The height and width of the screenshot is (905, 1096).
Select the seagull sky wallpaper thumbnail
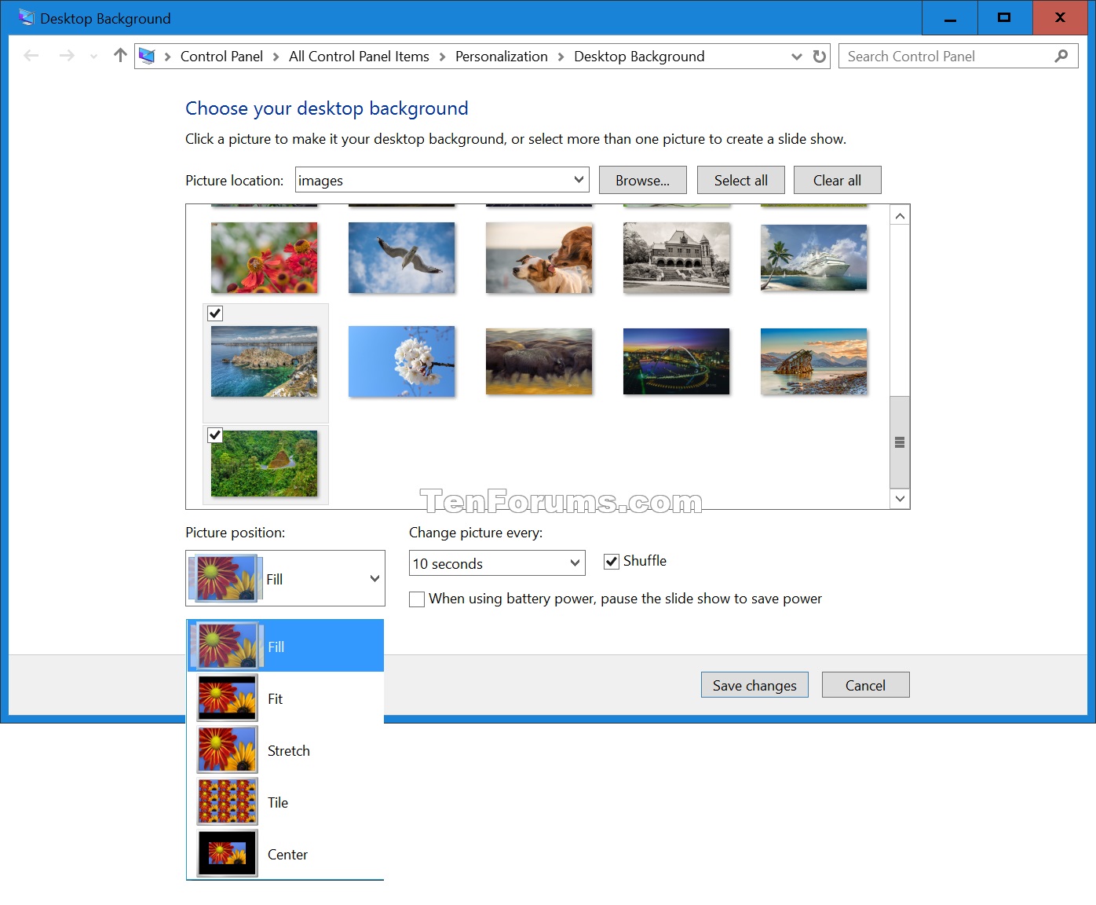coord(401,258)
